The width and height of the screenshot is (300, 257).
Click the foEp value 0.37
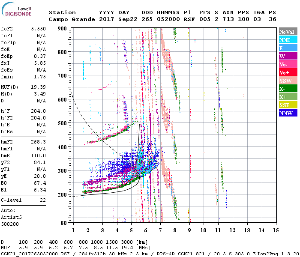click(x=40, y=57)
